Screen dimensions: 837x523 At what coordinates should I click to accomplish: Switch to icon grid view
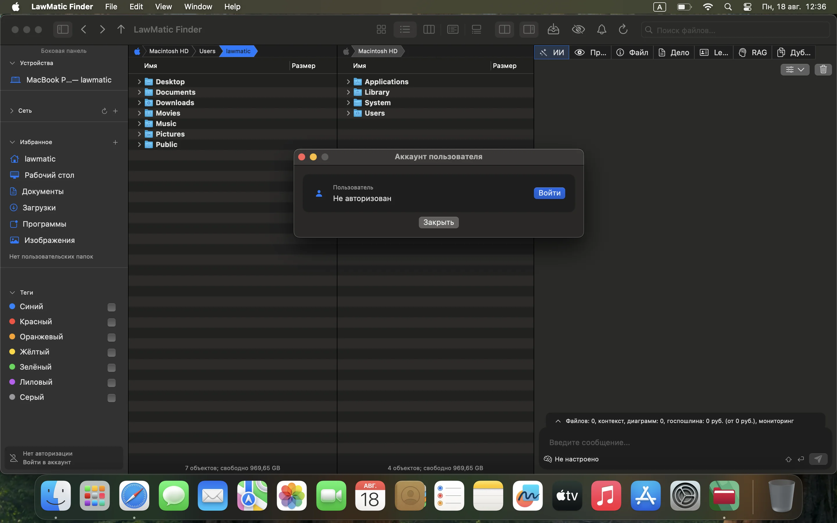coord(381,29)
